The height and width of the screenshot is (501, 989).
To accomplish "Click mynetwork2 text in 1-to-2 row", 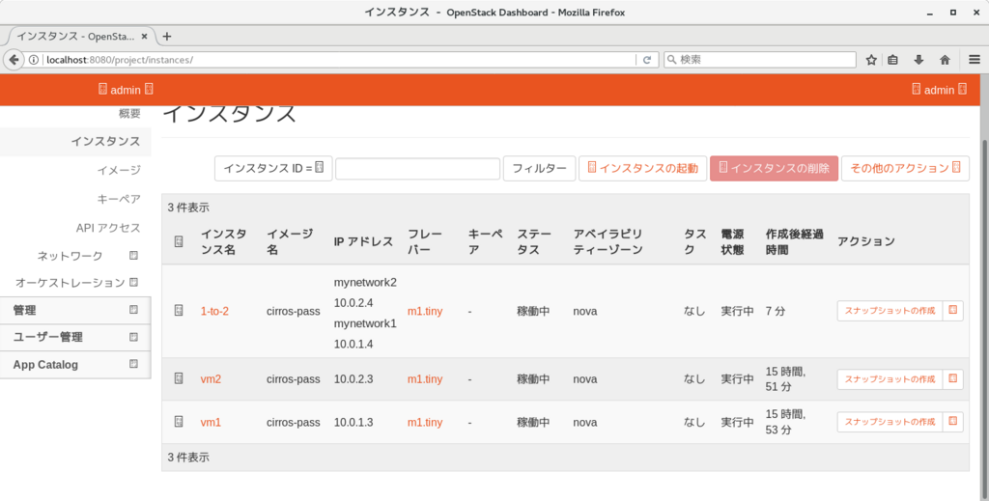I will click(365, 282).
